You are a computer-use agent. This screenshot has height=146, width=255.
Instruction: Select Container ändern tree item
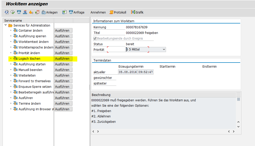[30, 31]
